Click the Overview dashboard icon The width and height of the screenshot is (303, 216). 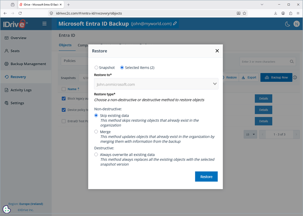pos(7,38)
